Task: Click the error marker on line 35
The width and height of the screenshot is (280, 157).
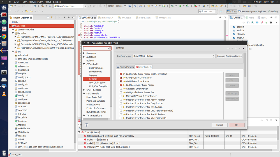Action: tap(79, 35)
